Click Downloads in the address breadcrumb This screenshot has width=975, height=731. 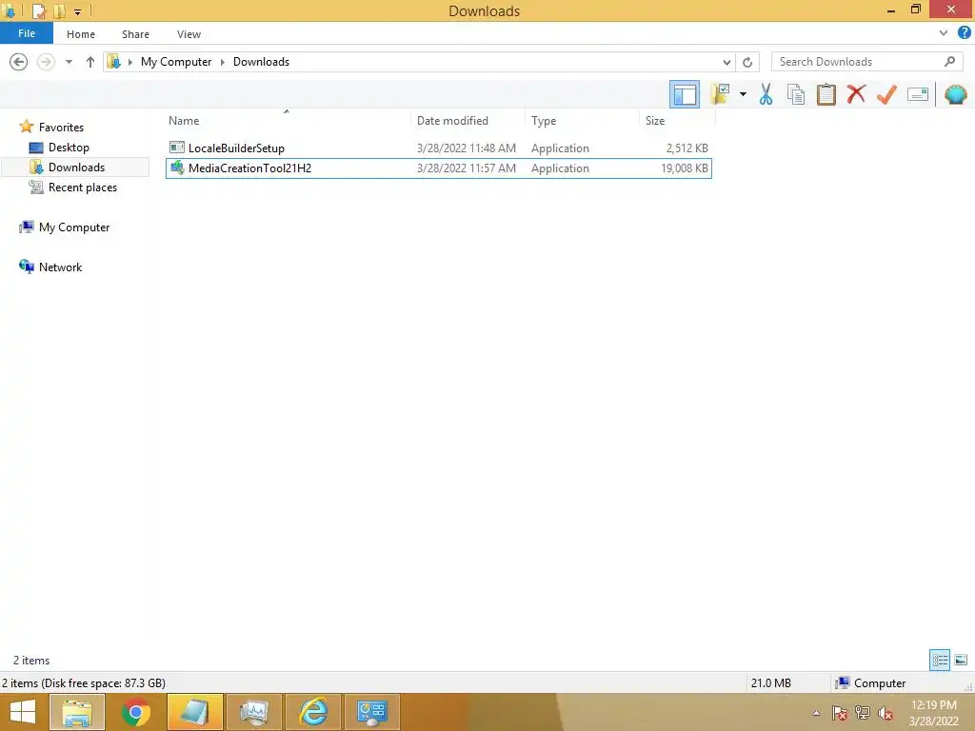click(x=261, y=62)
